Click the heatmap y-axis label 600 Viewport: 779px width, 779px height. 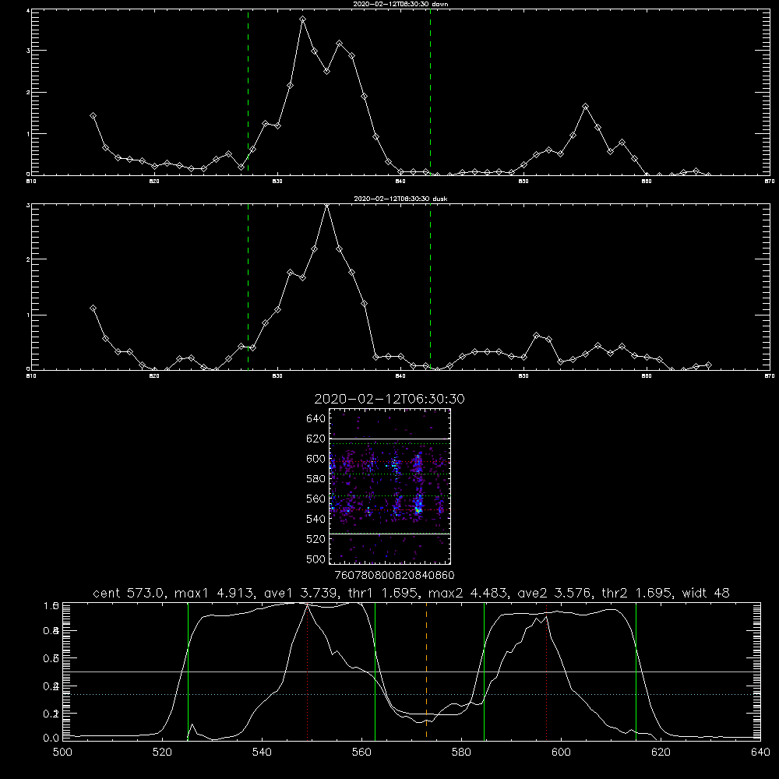pos(315,459)
